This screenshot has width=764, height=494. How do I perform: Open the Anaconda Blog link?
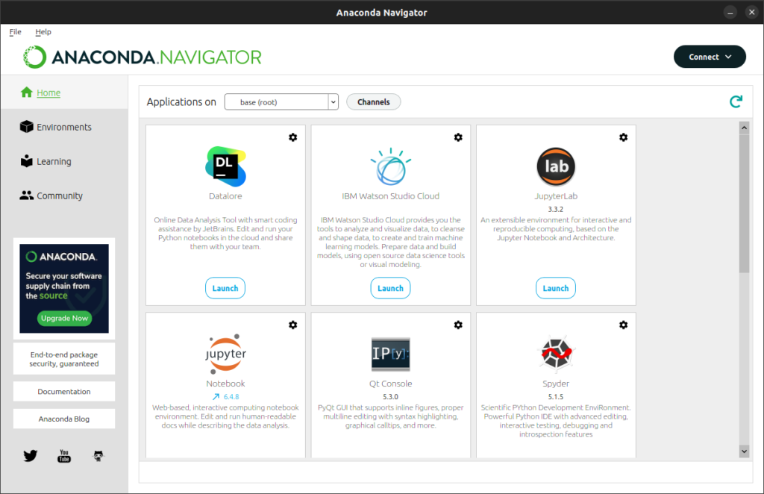click(x=64, y=419)
